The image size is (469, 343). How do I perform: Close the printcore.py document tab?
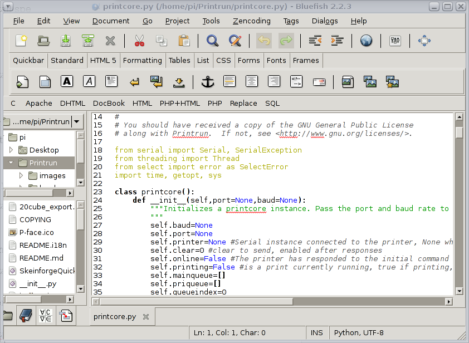pyautogui.click(x=146, y=317)
